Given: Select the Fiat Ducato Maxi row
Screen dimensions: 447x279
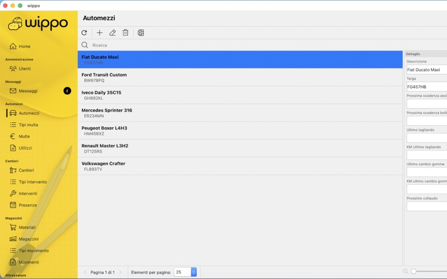Looking at the screenshot, I should (x=240, y=60).
